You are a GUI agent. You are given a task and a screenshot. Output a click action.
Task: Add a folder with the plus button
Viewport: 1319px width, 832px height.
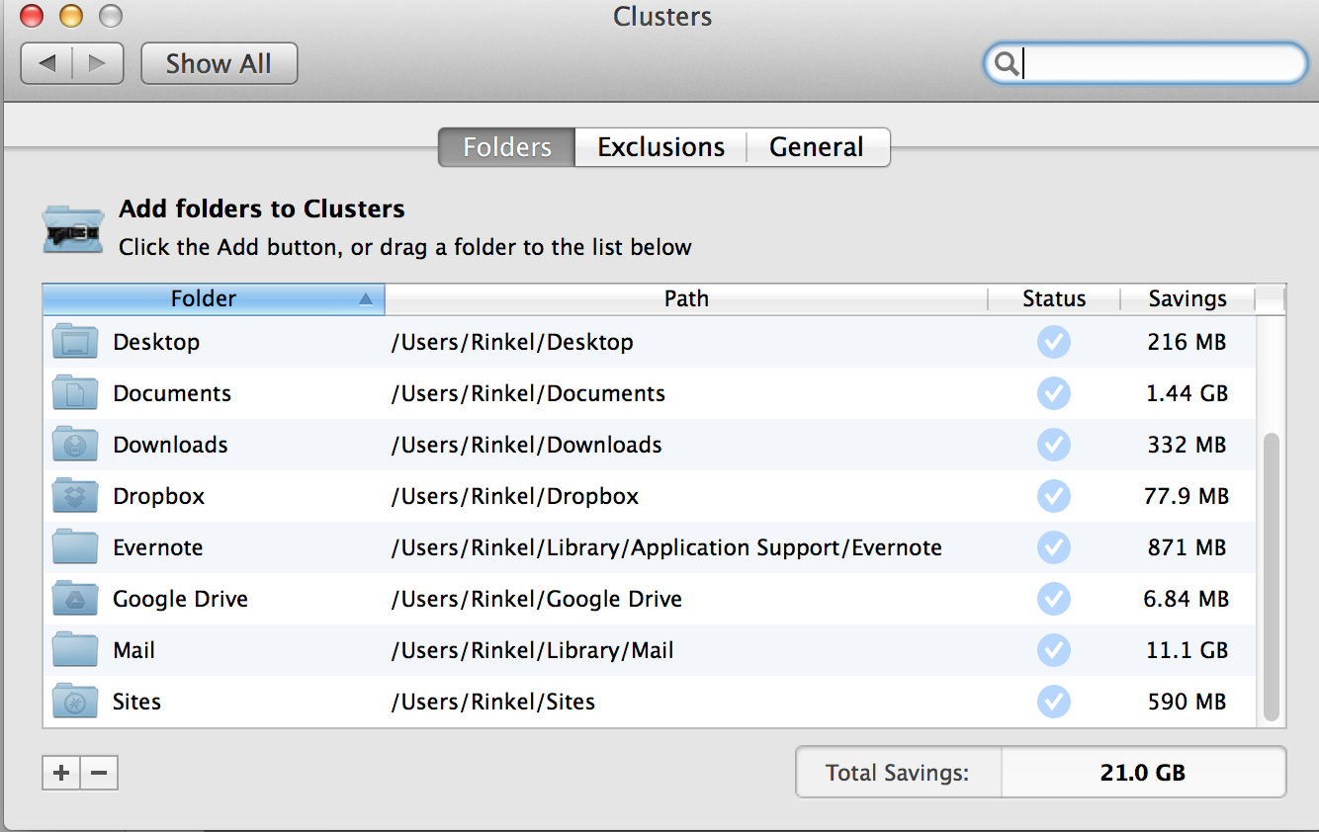point(61,773)
